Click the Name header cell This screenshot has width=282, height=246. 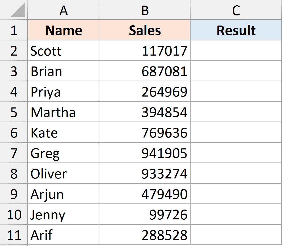pos(64,30)
